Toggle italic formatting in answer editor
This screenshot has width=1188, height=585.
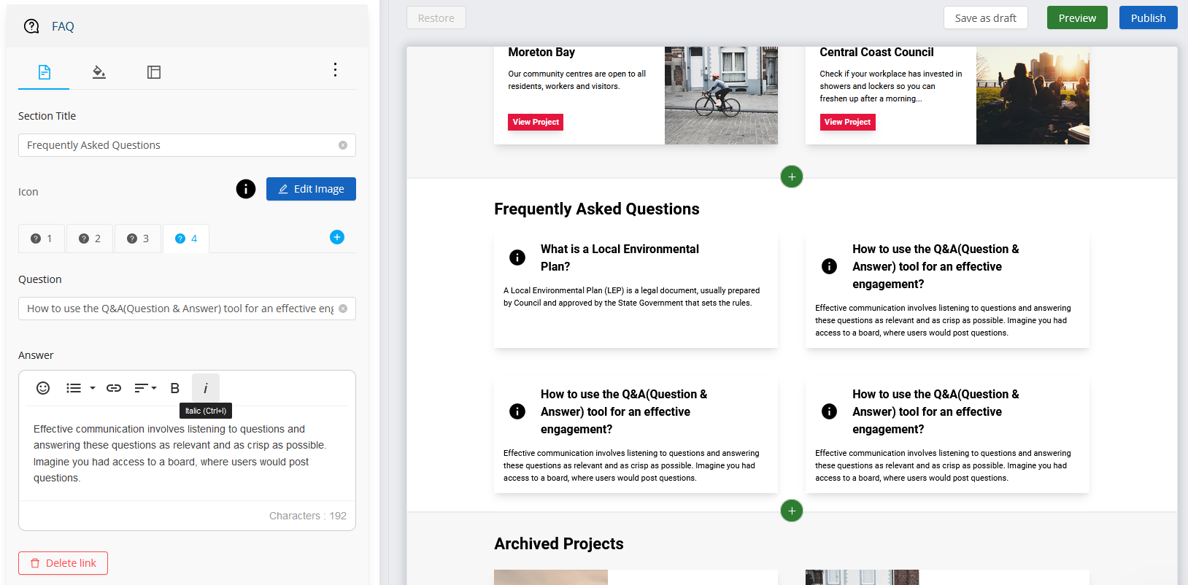click(x=206, y=388)
